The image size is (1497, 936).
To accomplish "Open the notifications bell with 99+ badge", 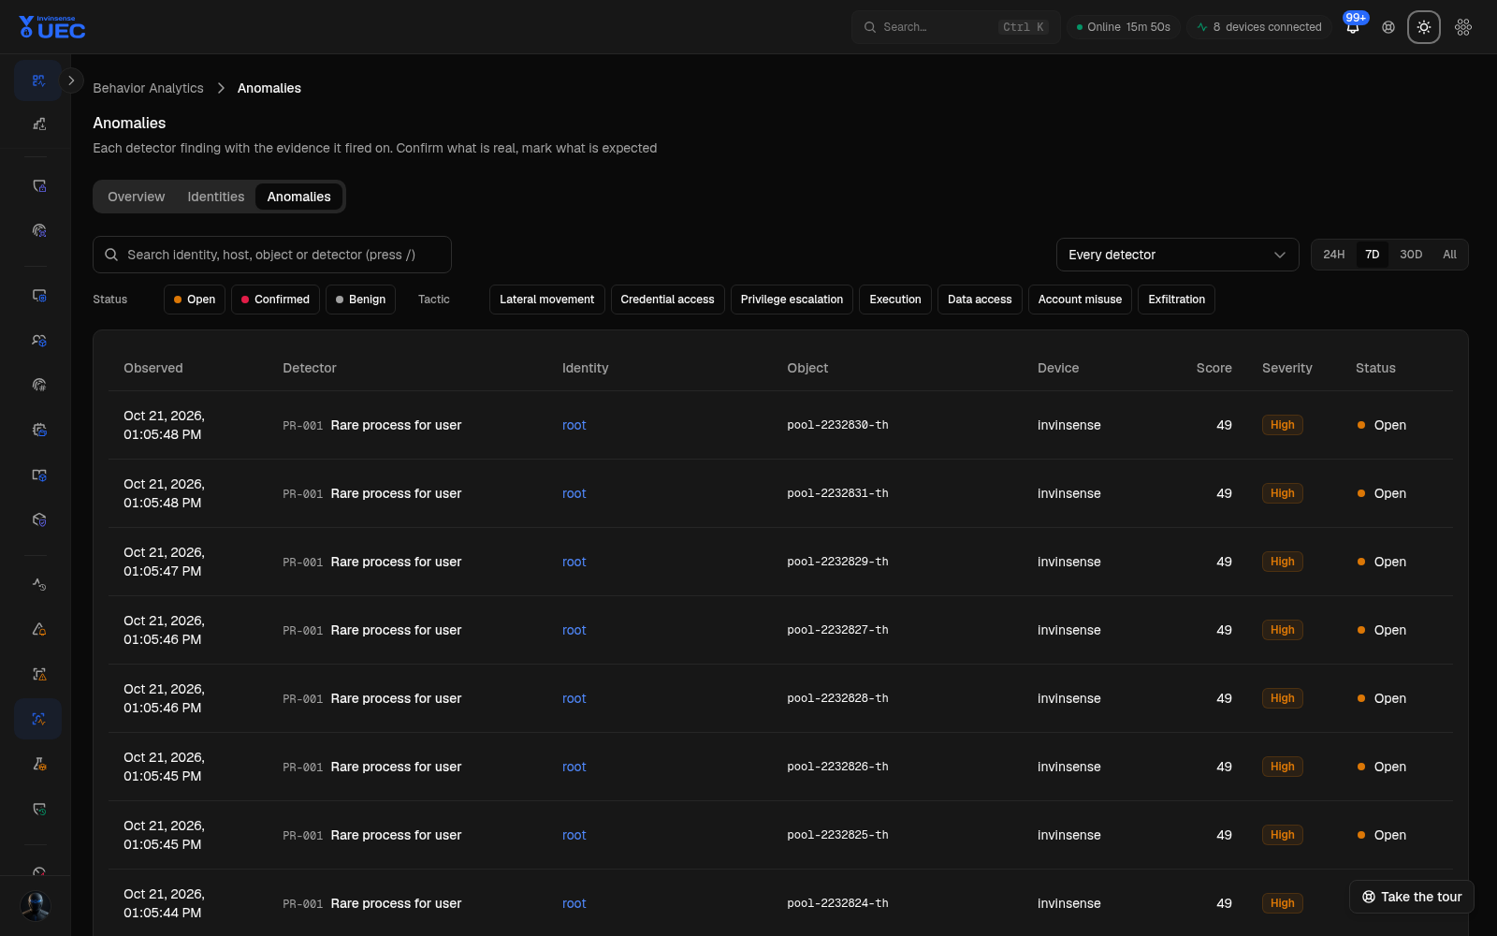I will pos(1353,27).
